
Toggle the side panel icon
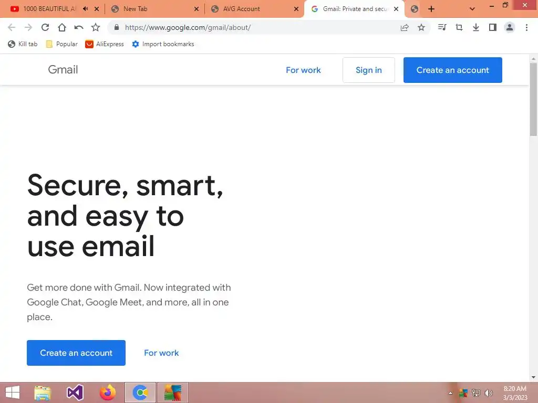click(493, 27)
